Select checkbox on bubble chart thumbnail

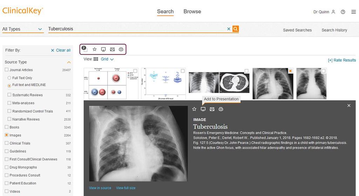point(135,71)
